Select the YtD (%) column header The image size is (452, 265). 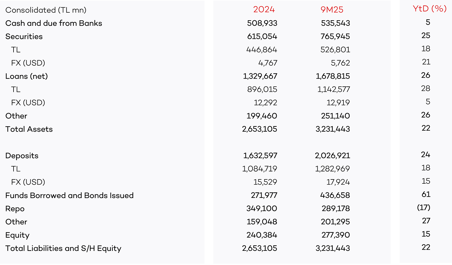pyautogui.click(x=429, y=9)
